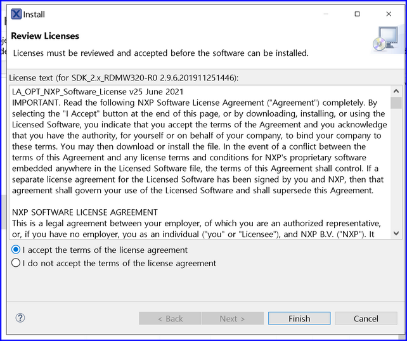The height and width of the screenshot is (341, 407).
Task: Click the license text scrollbar thumb
Action: pos(396,103)
